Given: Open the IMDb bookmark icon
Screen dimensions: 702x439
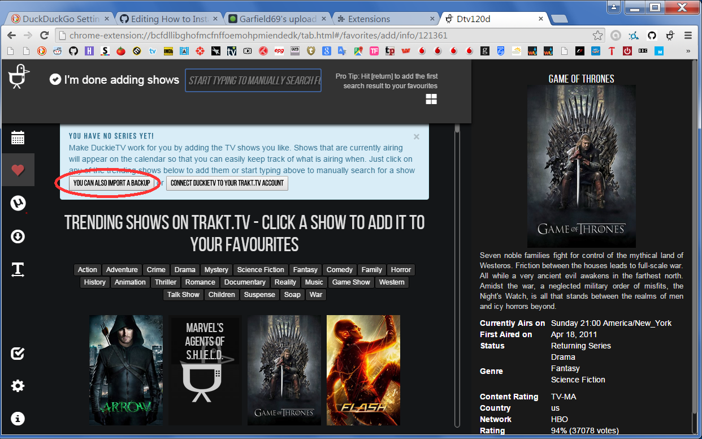Looking at the screenshot, I should click(x=168, y=51).
